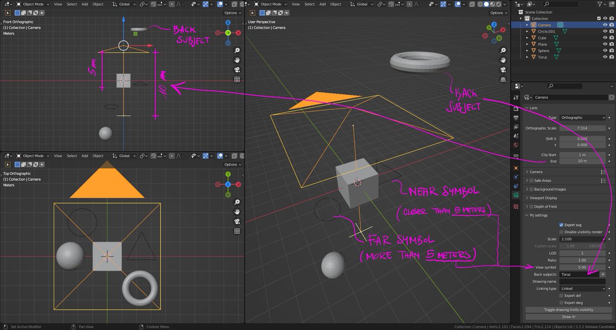Toggle the Background Images panel checkbox
Viewport: 616px width, 330px height.
click(531, 189)
